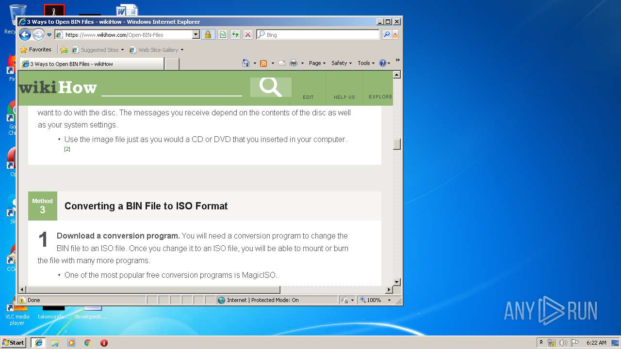
Task: Show hidden system tray icons arrow
Action: [541, 342]
